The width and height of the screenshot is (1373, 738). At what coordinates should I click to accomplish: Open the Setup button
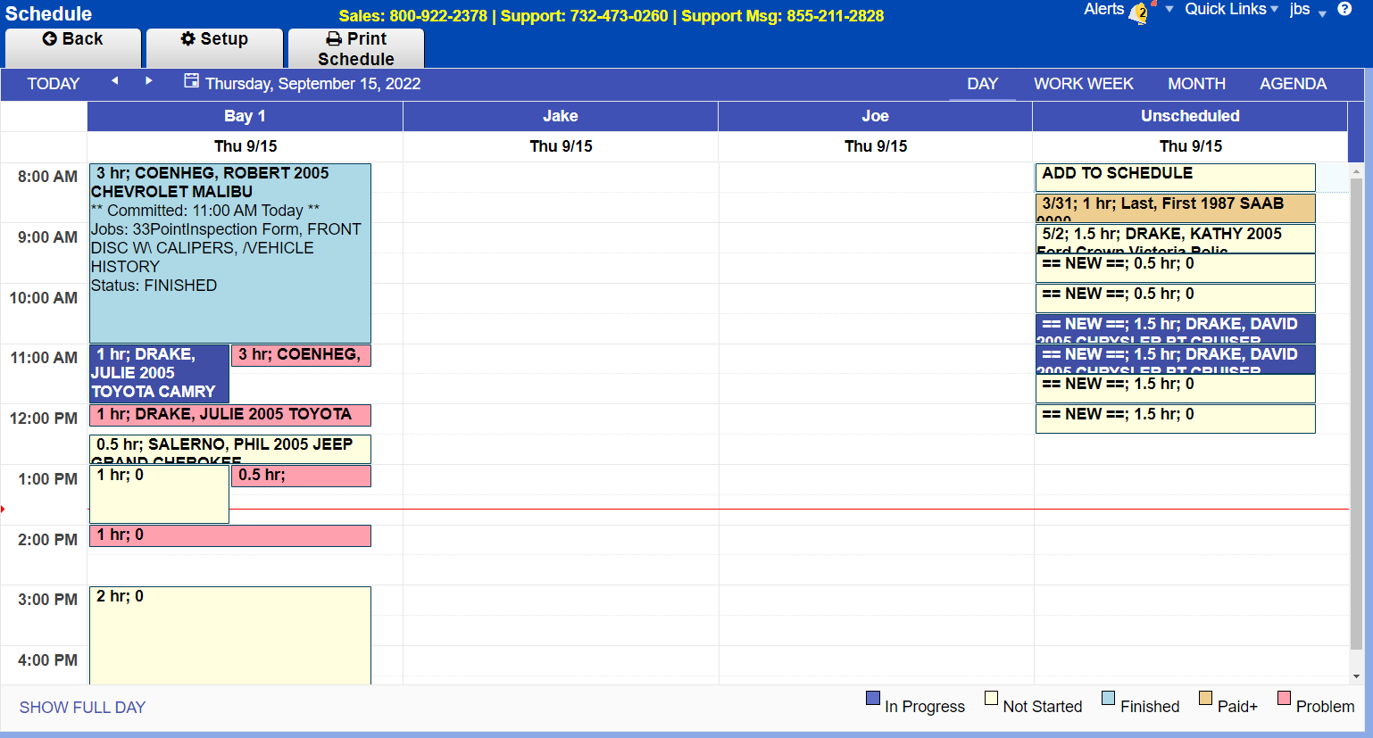214,48
